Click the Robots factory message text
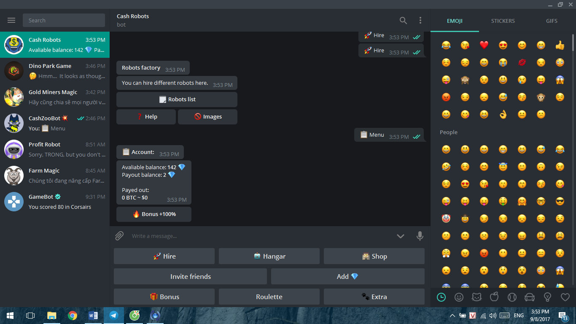The height and width of the screenshot is (324, 576). click(x=141, y=68)
